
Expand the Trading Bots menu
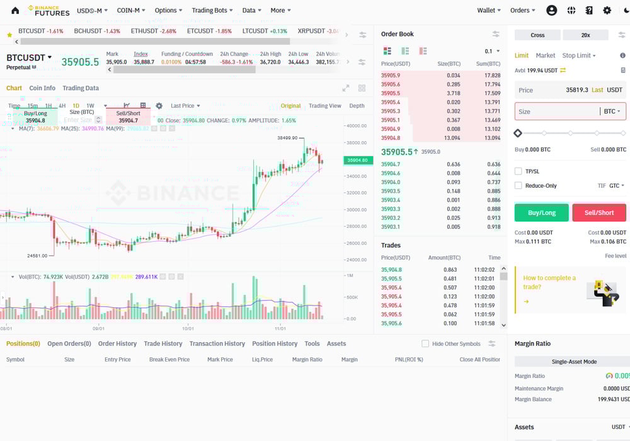coord(212,11)
